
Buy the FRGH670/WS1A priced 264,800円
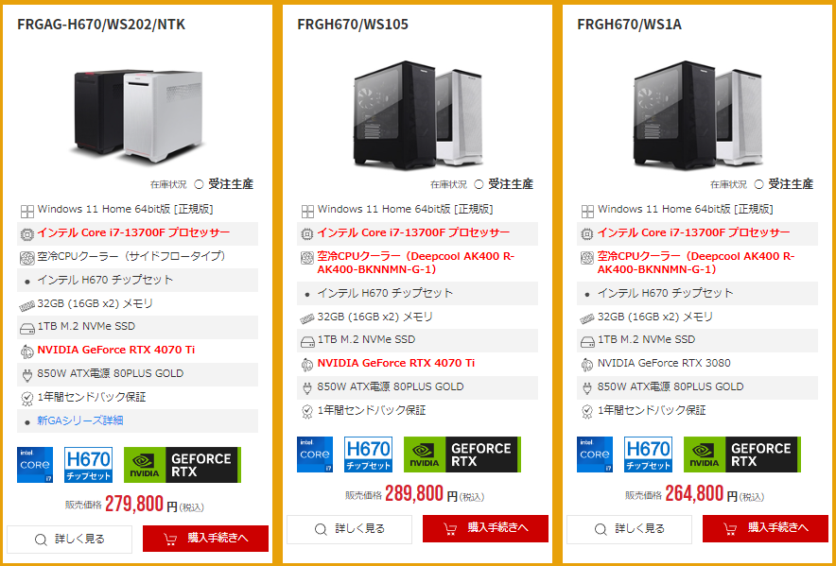(766, 529)
